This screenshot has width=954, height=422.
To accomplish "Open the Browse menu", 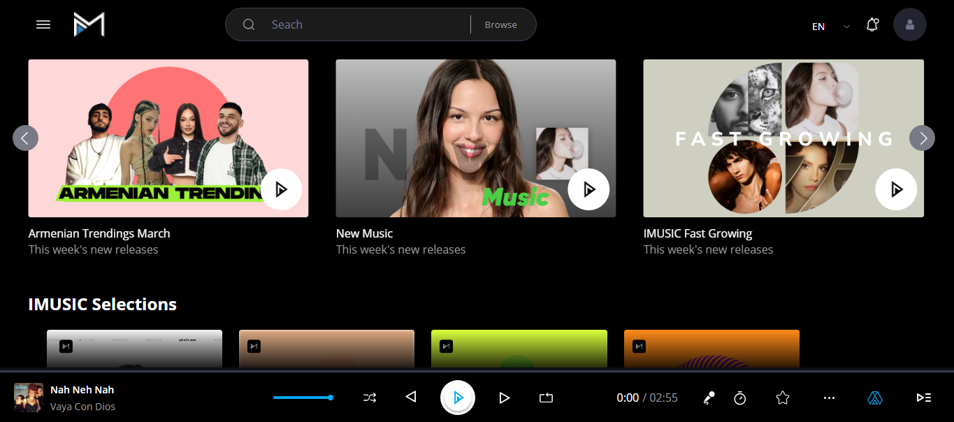I will click(x=501, y=24).
